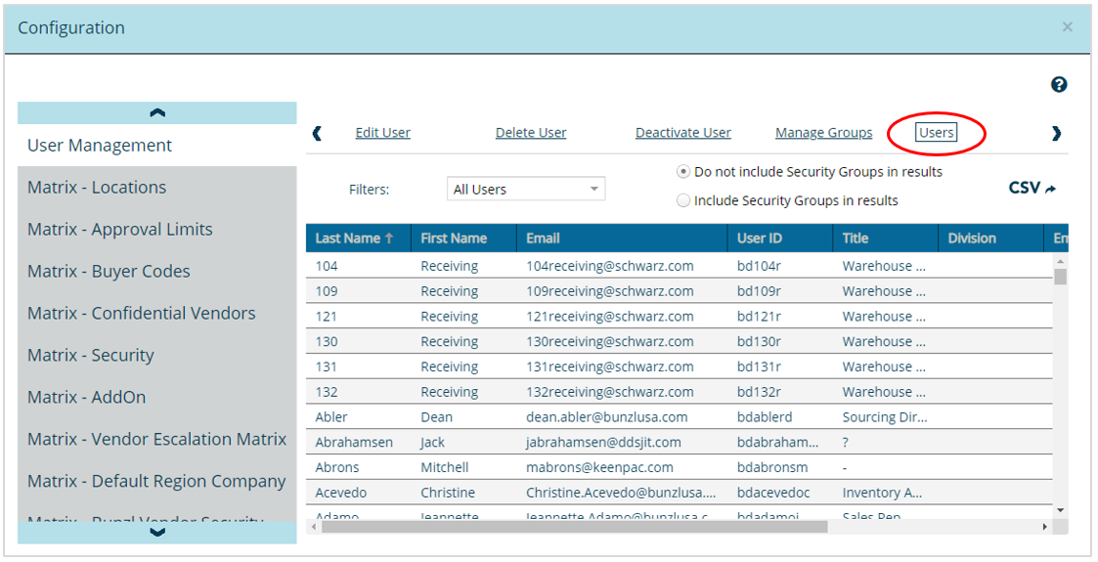Select 'Include Security Groups in results' option
1098x562 pixels.
point(683,201)
